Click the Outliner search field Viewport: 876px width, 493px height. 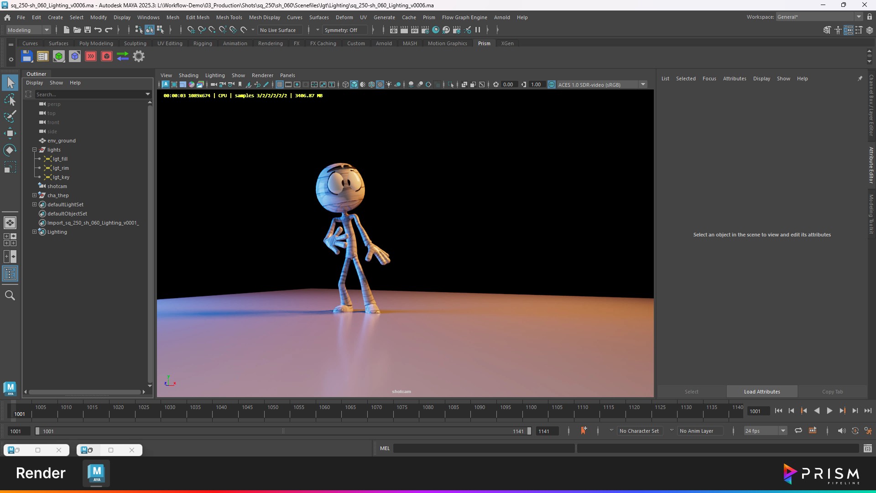tap(89, 94)
